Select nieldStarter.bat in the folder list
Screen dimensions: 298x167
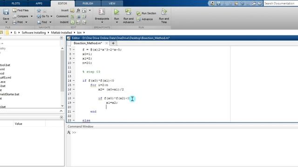coord(9,94)
